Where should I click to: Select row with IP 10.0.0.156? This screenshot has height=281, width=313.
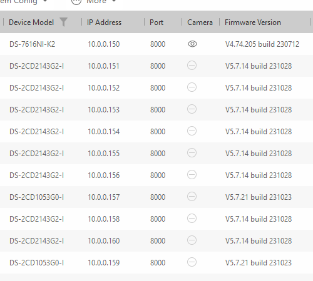[x=156, y=175]
